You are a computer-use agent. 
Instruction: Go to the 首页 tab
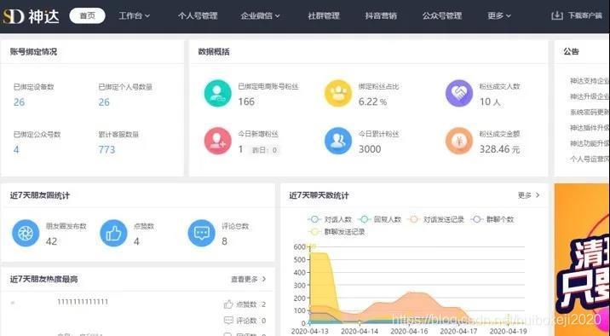[87, 16]
